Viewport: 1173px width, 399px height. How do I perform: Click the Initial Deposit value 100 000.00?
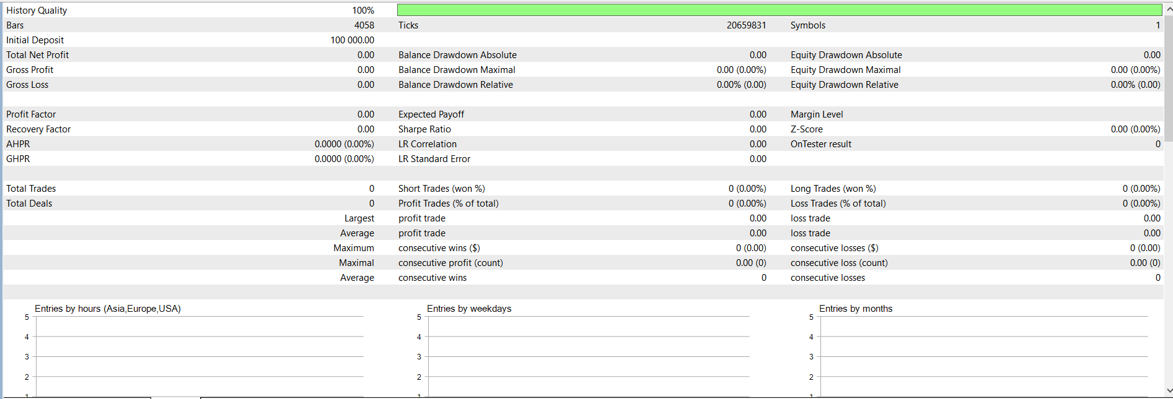(x=352, y=40)
